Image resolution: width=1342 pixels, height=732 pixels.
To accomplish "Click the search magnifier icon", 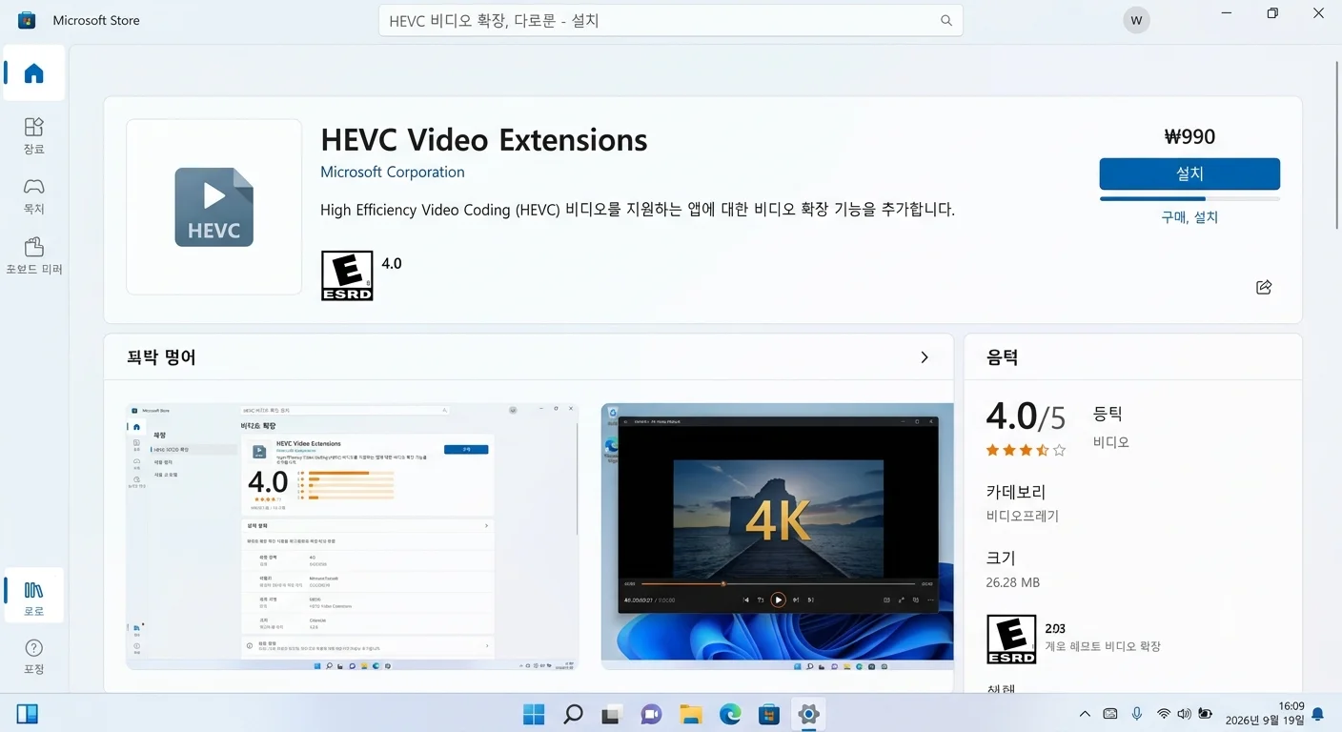I will click(x=946, y=20).
